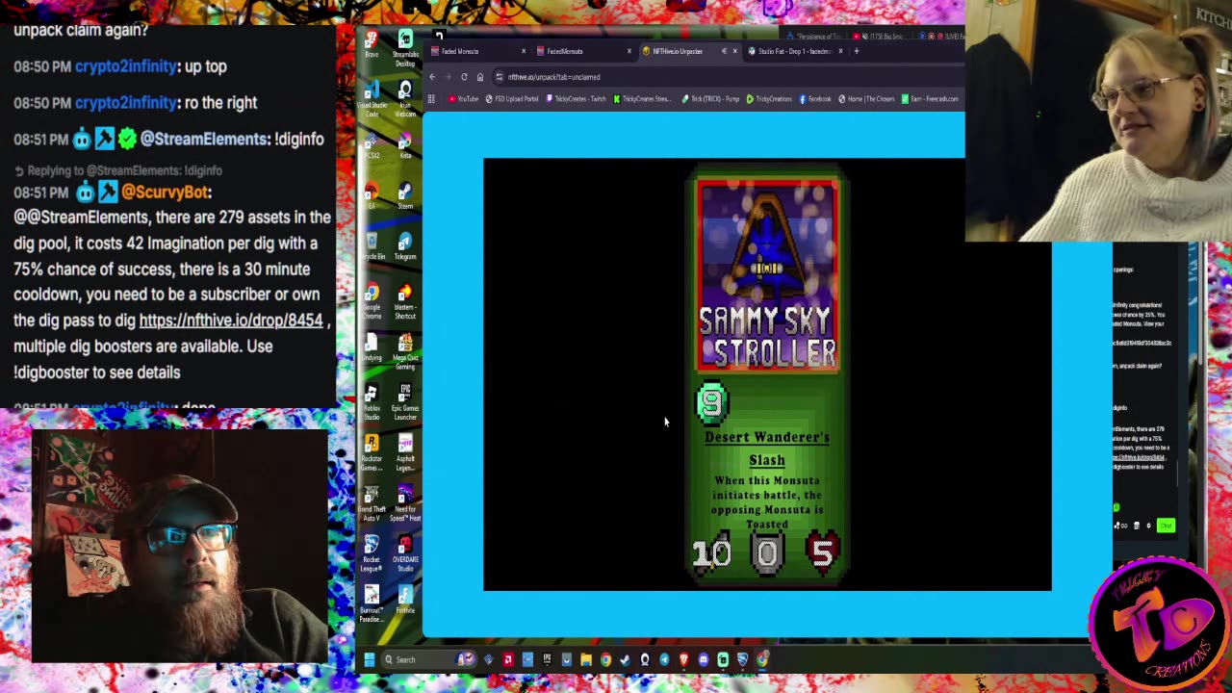Open the Iriun Webcam desktop icon

405,99
